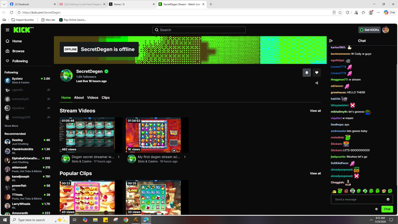Screen dimensions: 398x224
Task: Open browser Settings and more ellipsis
Action: (x=378, y=12)
